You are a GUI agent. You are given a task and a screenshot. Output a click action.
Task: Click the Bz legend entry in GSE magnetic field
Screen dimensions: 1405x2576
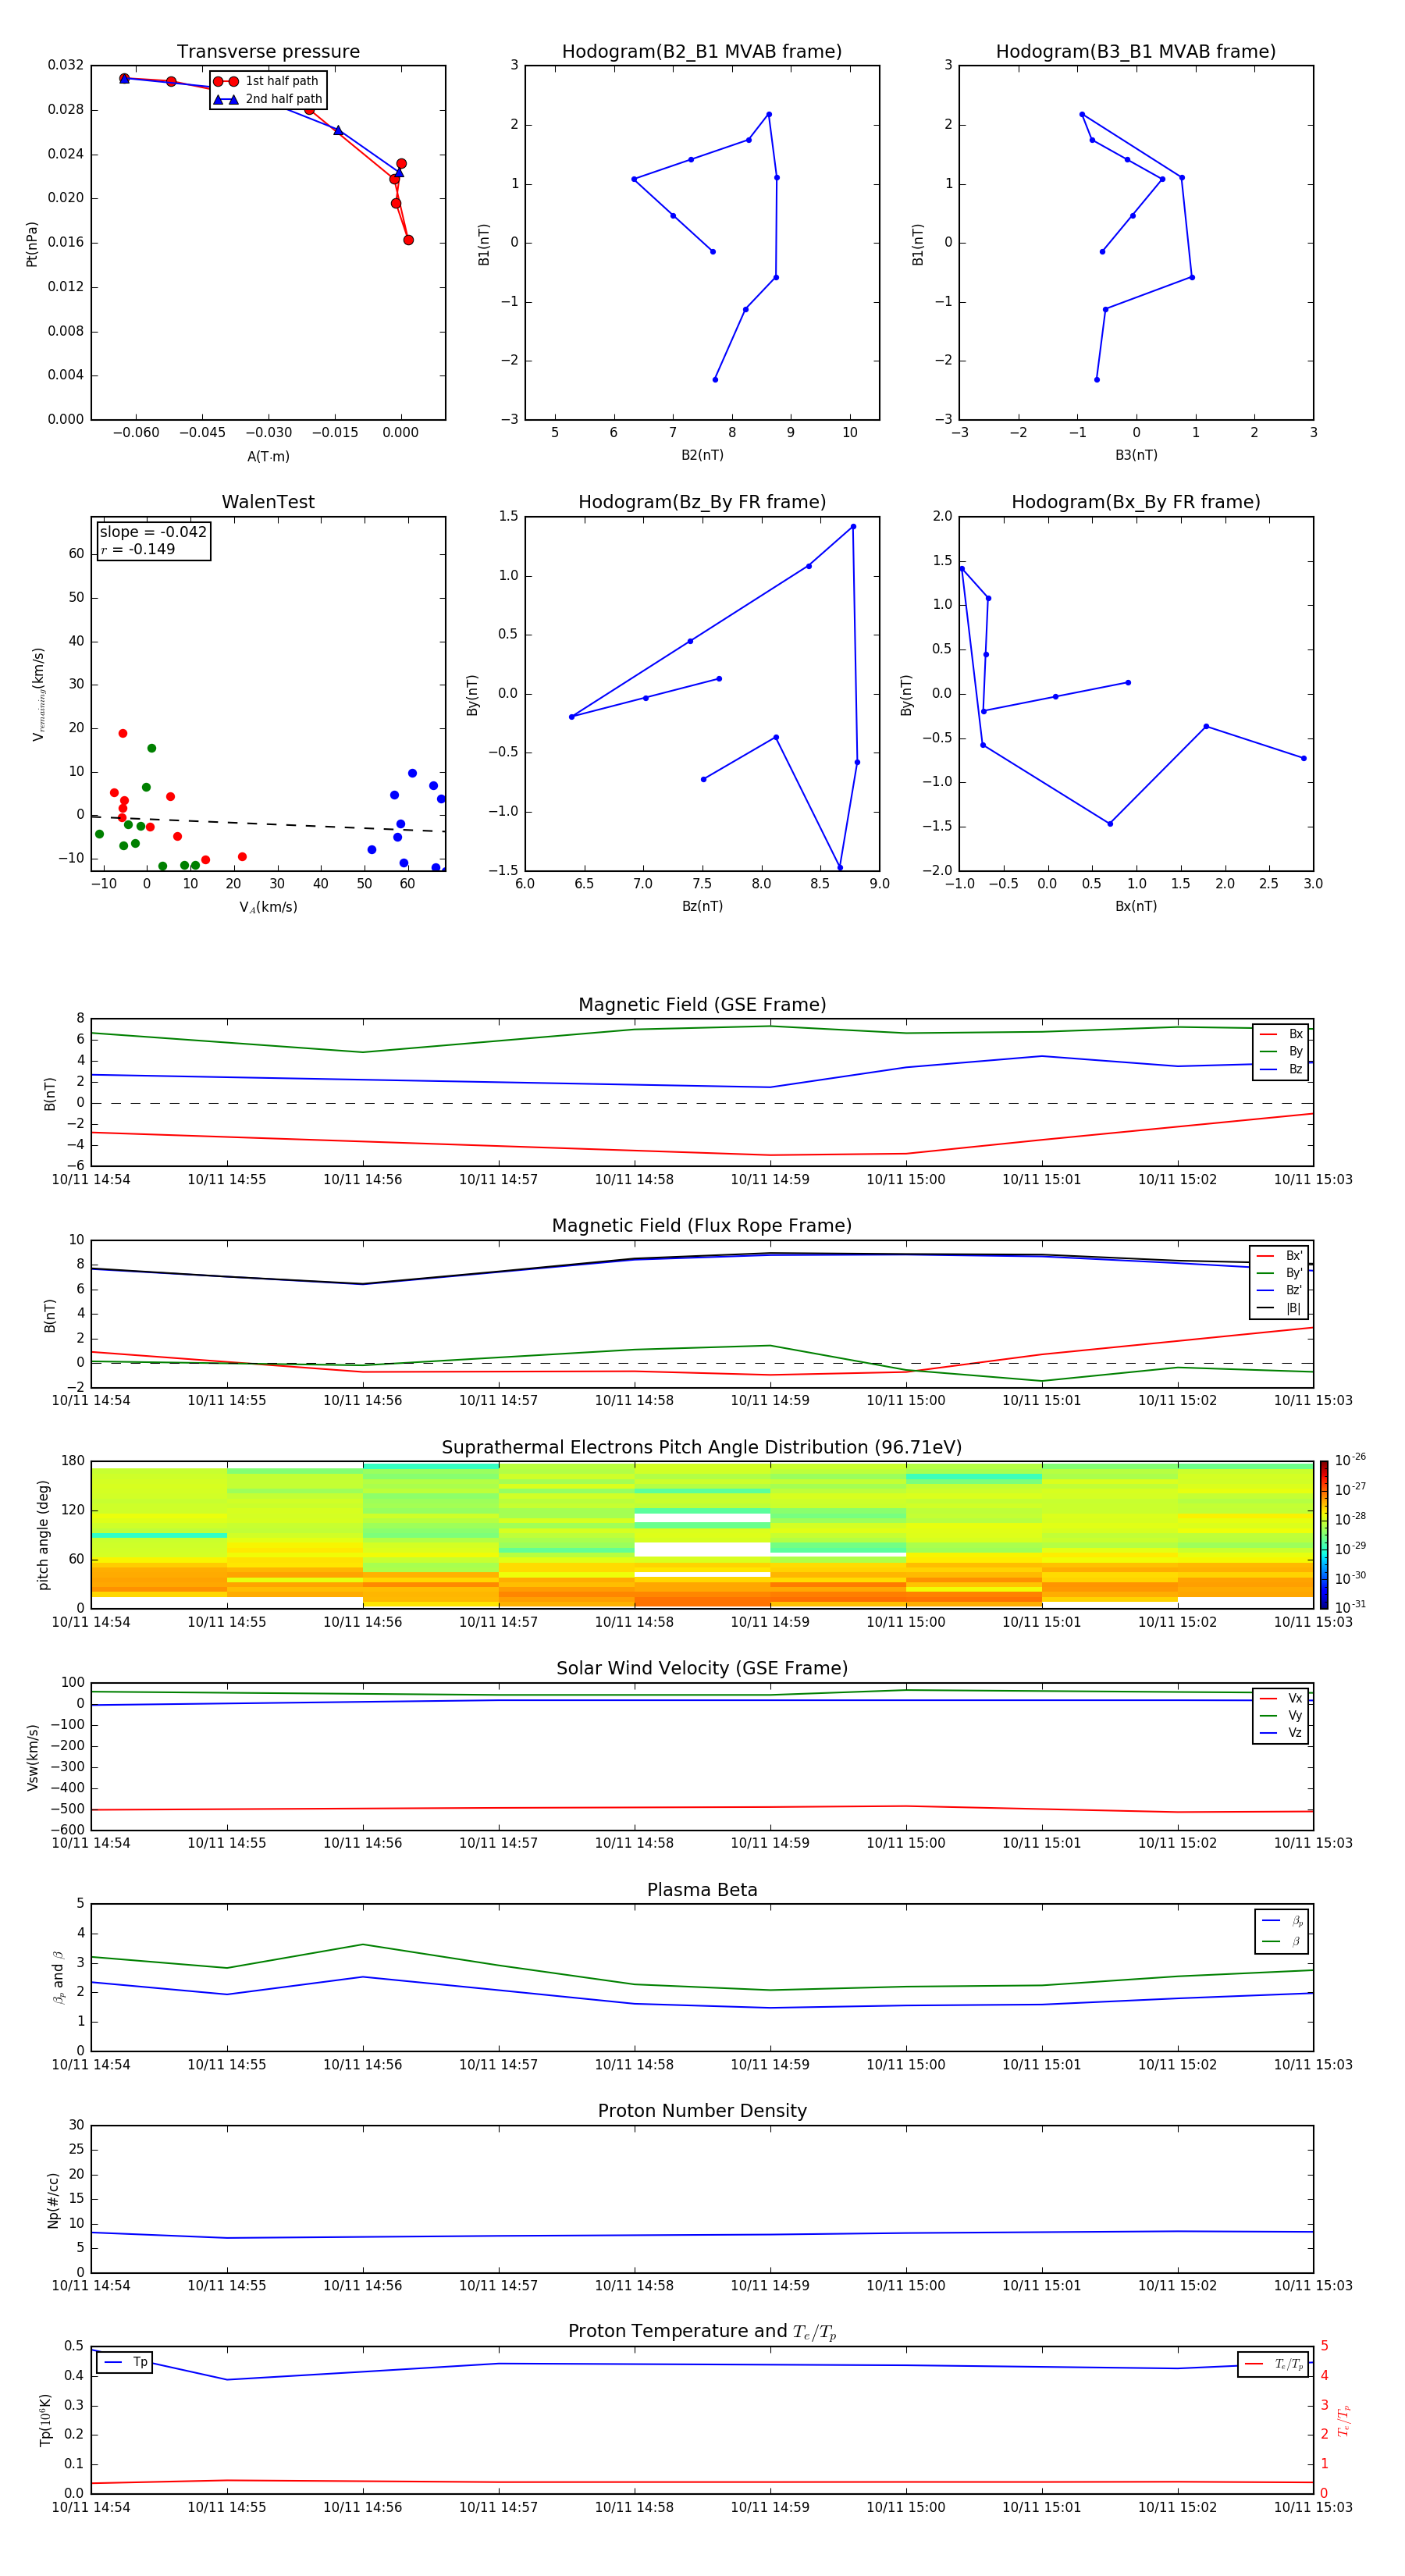[1281, 1069]
